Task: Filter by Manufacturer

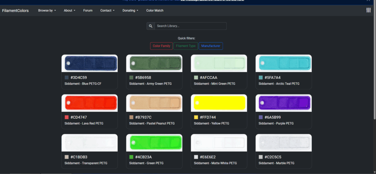Action: (211, 46)
